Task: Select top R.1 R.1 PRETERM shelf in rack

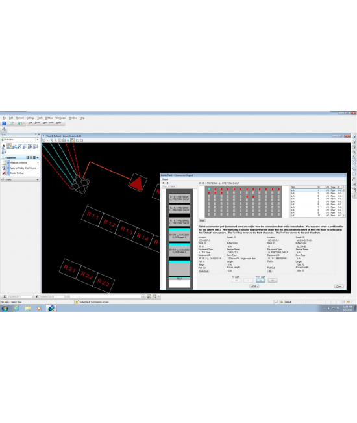Action: point(179,198)
